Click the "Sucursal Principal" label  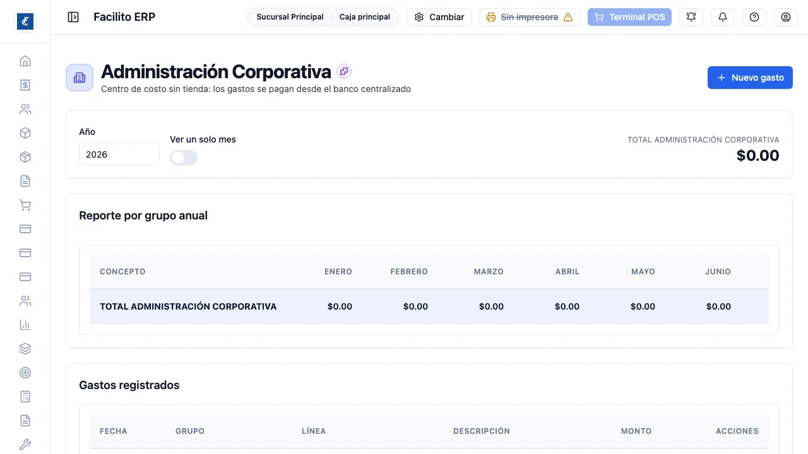pyautogui.click(x=290, y=17)
